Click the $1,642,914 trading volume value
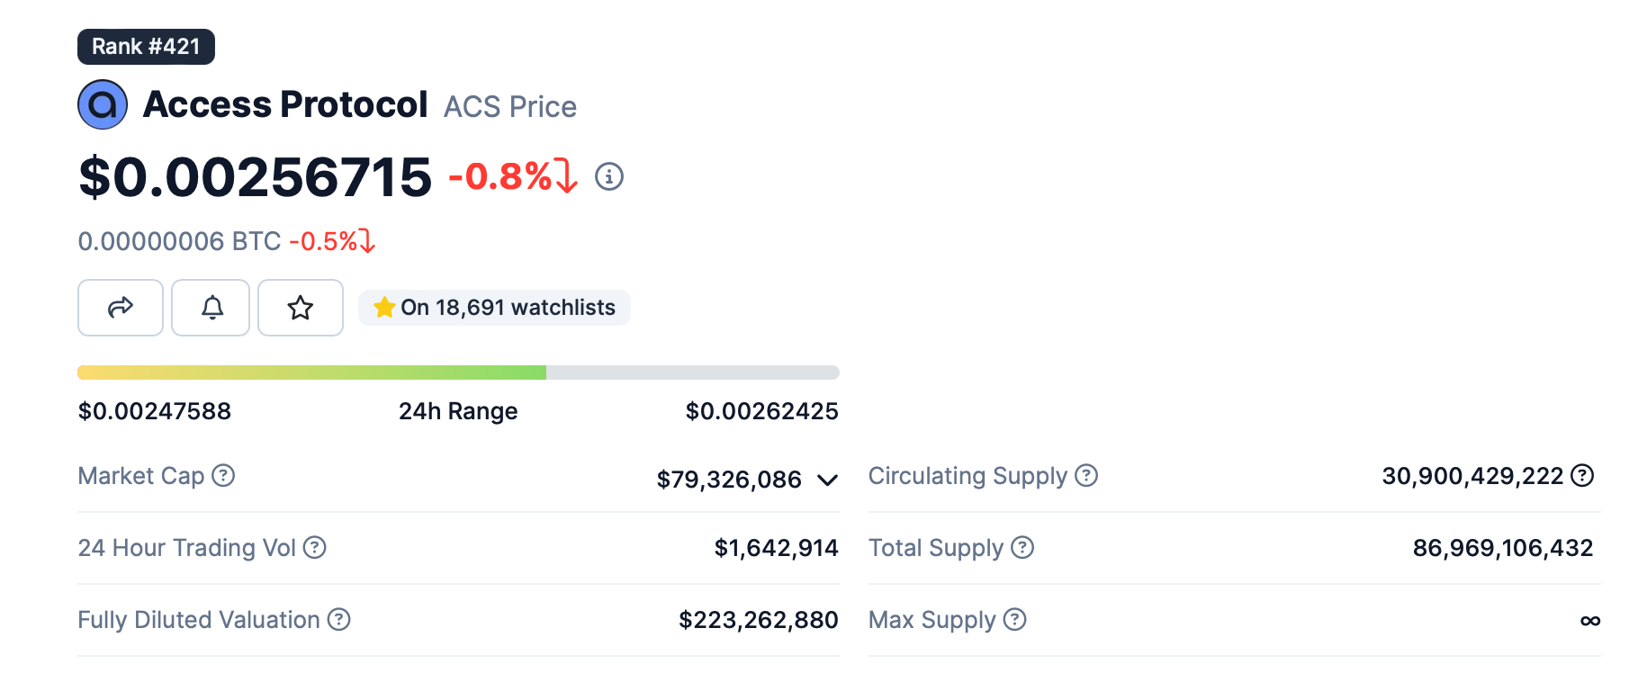This screenshot has height=700, width=1638. (776, 548)
